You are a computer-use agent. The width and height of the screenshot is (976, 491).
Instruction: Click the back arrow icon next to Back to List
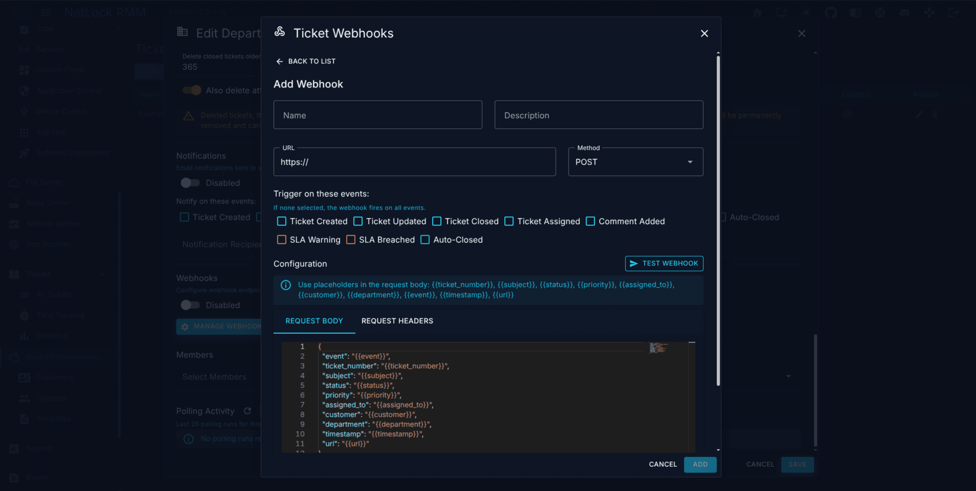click(x=279, y=61)
